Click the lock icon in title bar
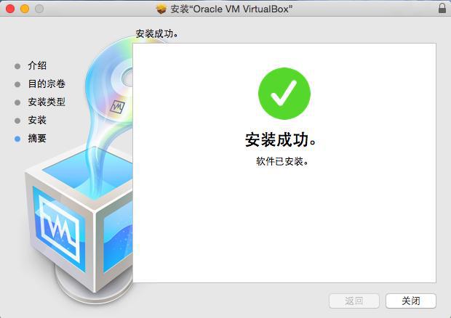This screenshot has height=318, width=451. [x=442, y=8]
